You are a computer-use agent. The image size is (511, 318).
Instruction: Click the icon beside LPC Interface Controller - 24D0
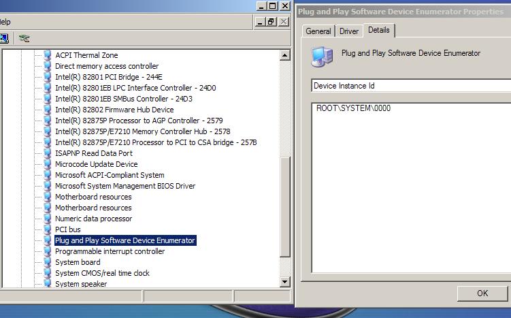pyautogui.click(x=47, y=88)
